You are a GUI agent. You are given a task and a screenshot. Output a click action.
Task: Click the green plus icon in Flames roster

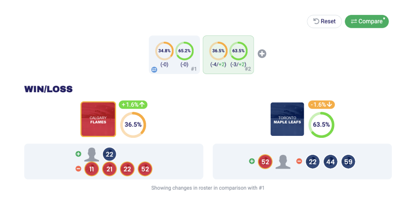78,154
